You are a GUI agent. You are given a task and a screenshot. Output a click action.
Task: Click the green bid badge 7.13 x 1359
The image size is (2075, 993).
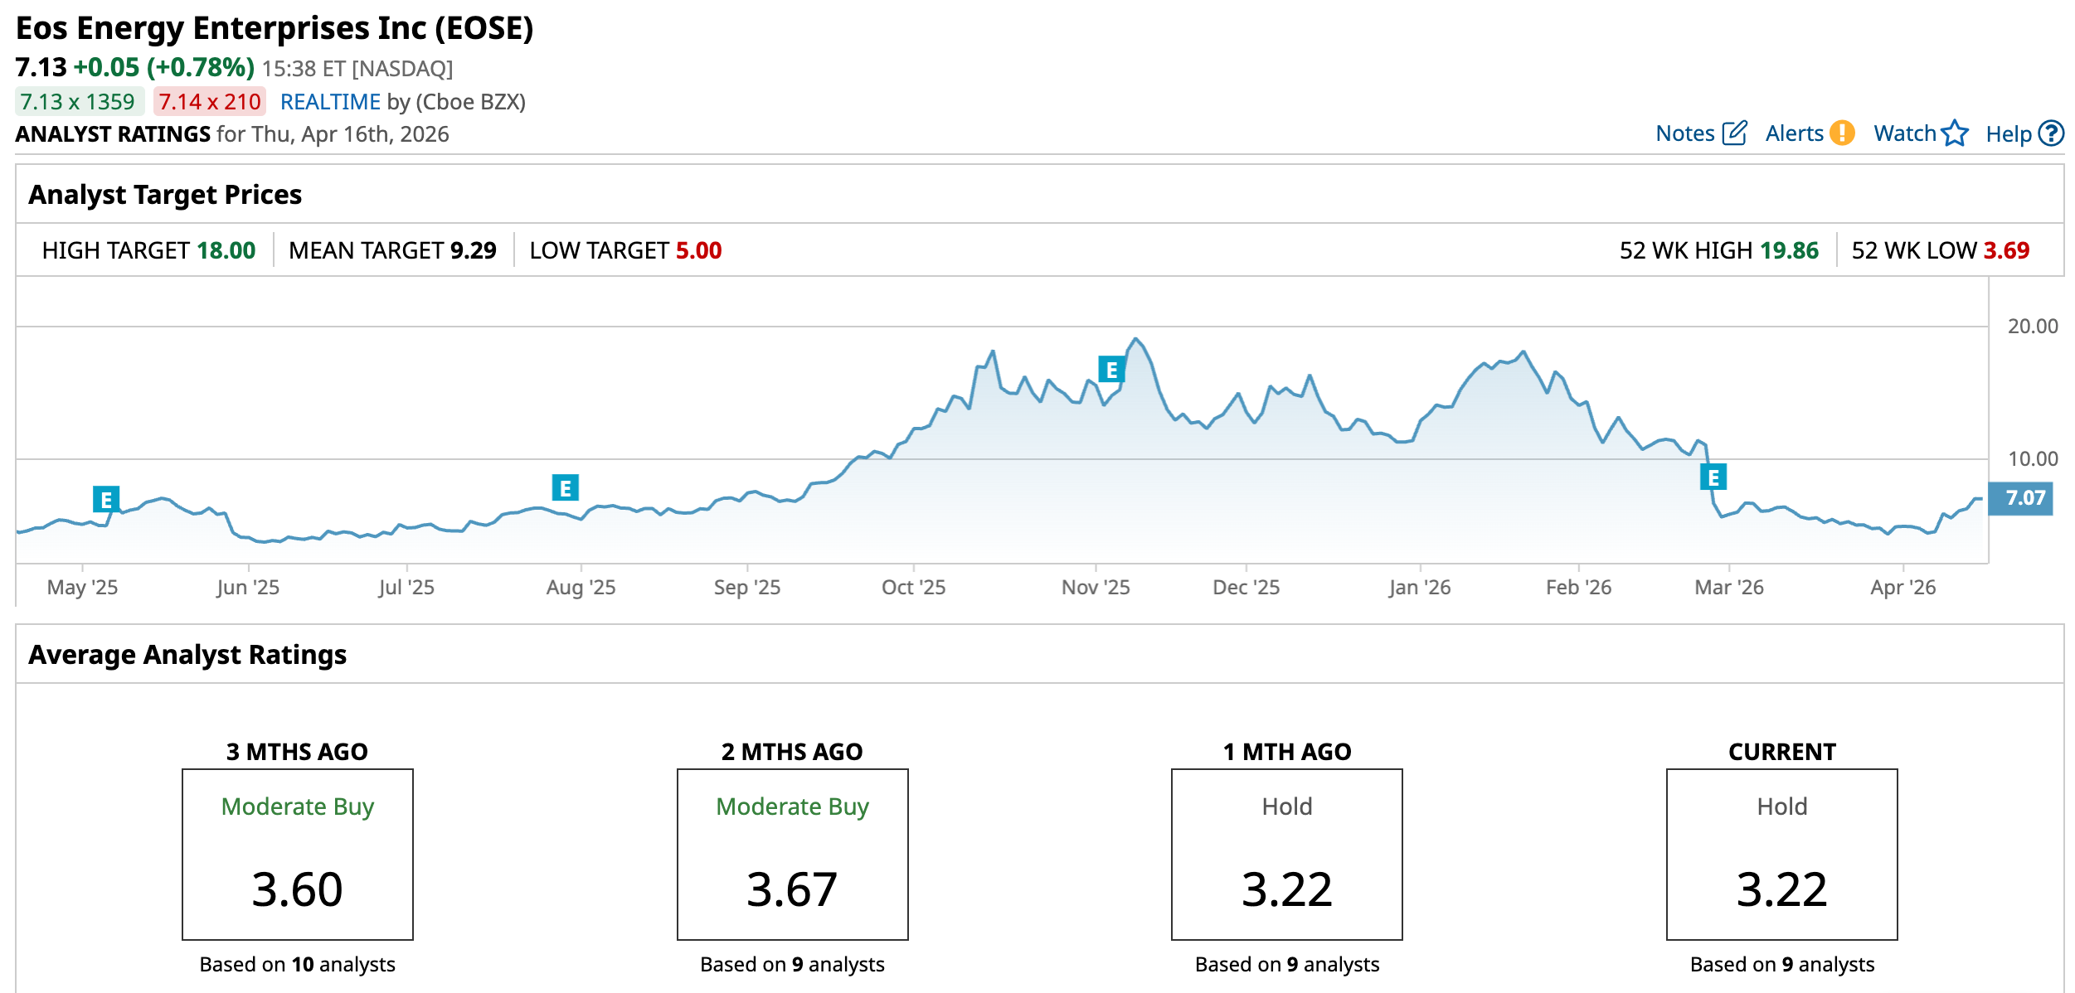pyautogui.click(x=78, y=102)
